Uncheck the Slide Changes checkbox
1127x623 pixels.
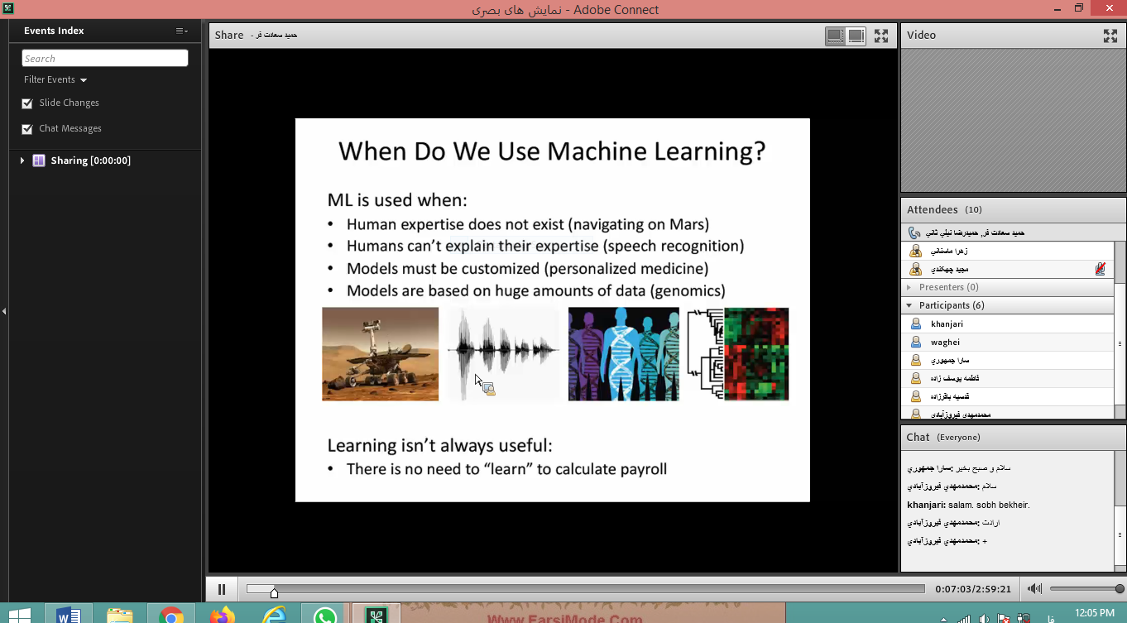(28, 103)
